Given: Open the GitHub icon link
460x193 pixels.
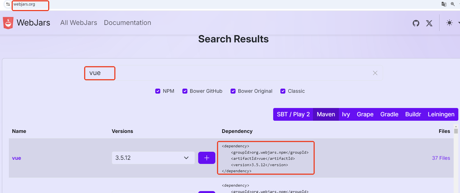Looking at the screenshot, I should point(416,23).
